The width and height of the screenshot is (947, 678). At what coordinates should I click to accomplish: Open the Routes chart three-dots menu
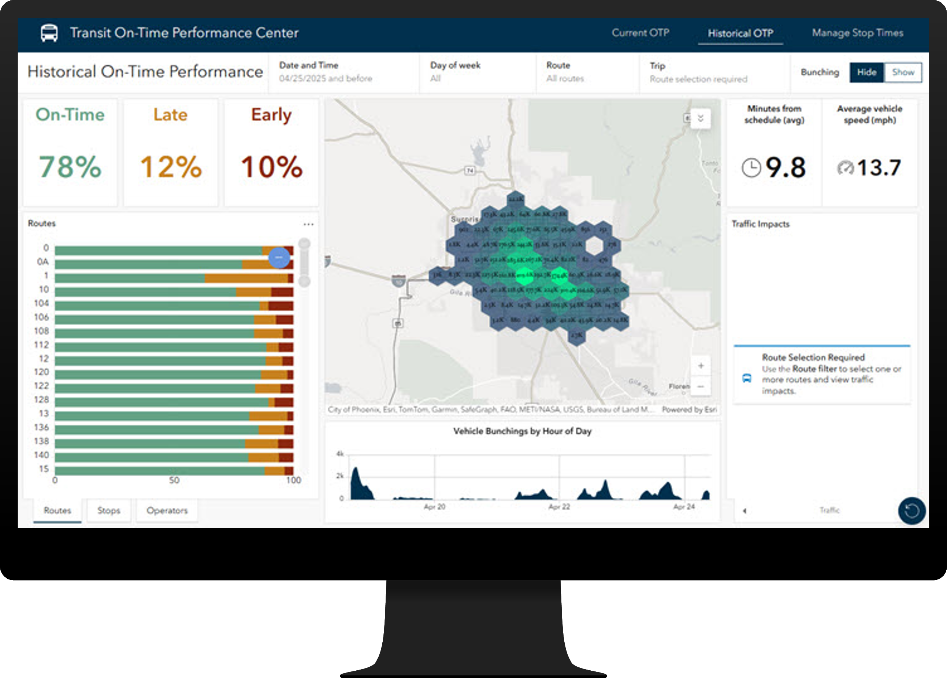[x=308, y=225]
